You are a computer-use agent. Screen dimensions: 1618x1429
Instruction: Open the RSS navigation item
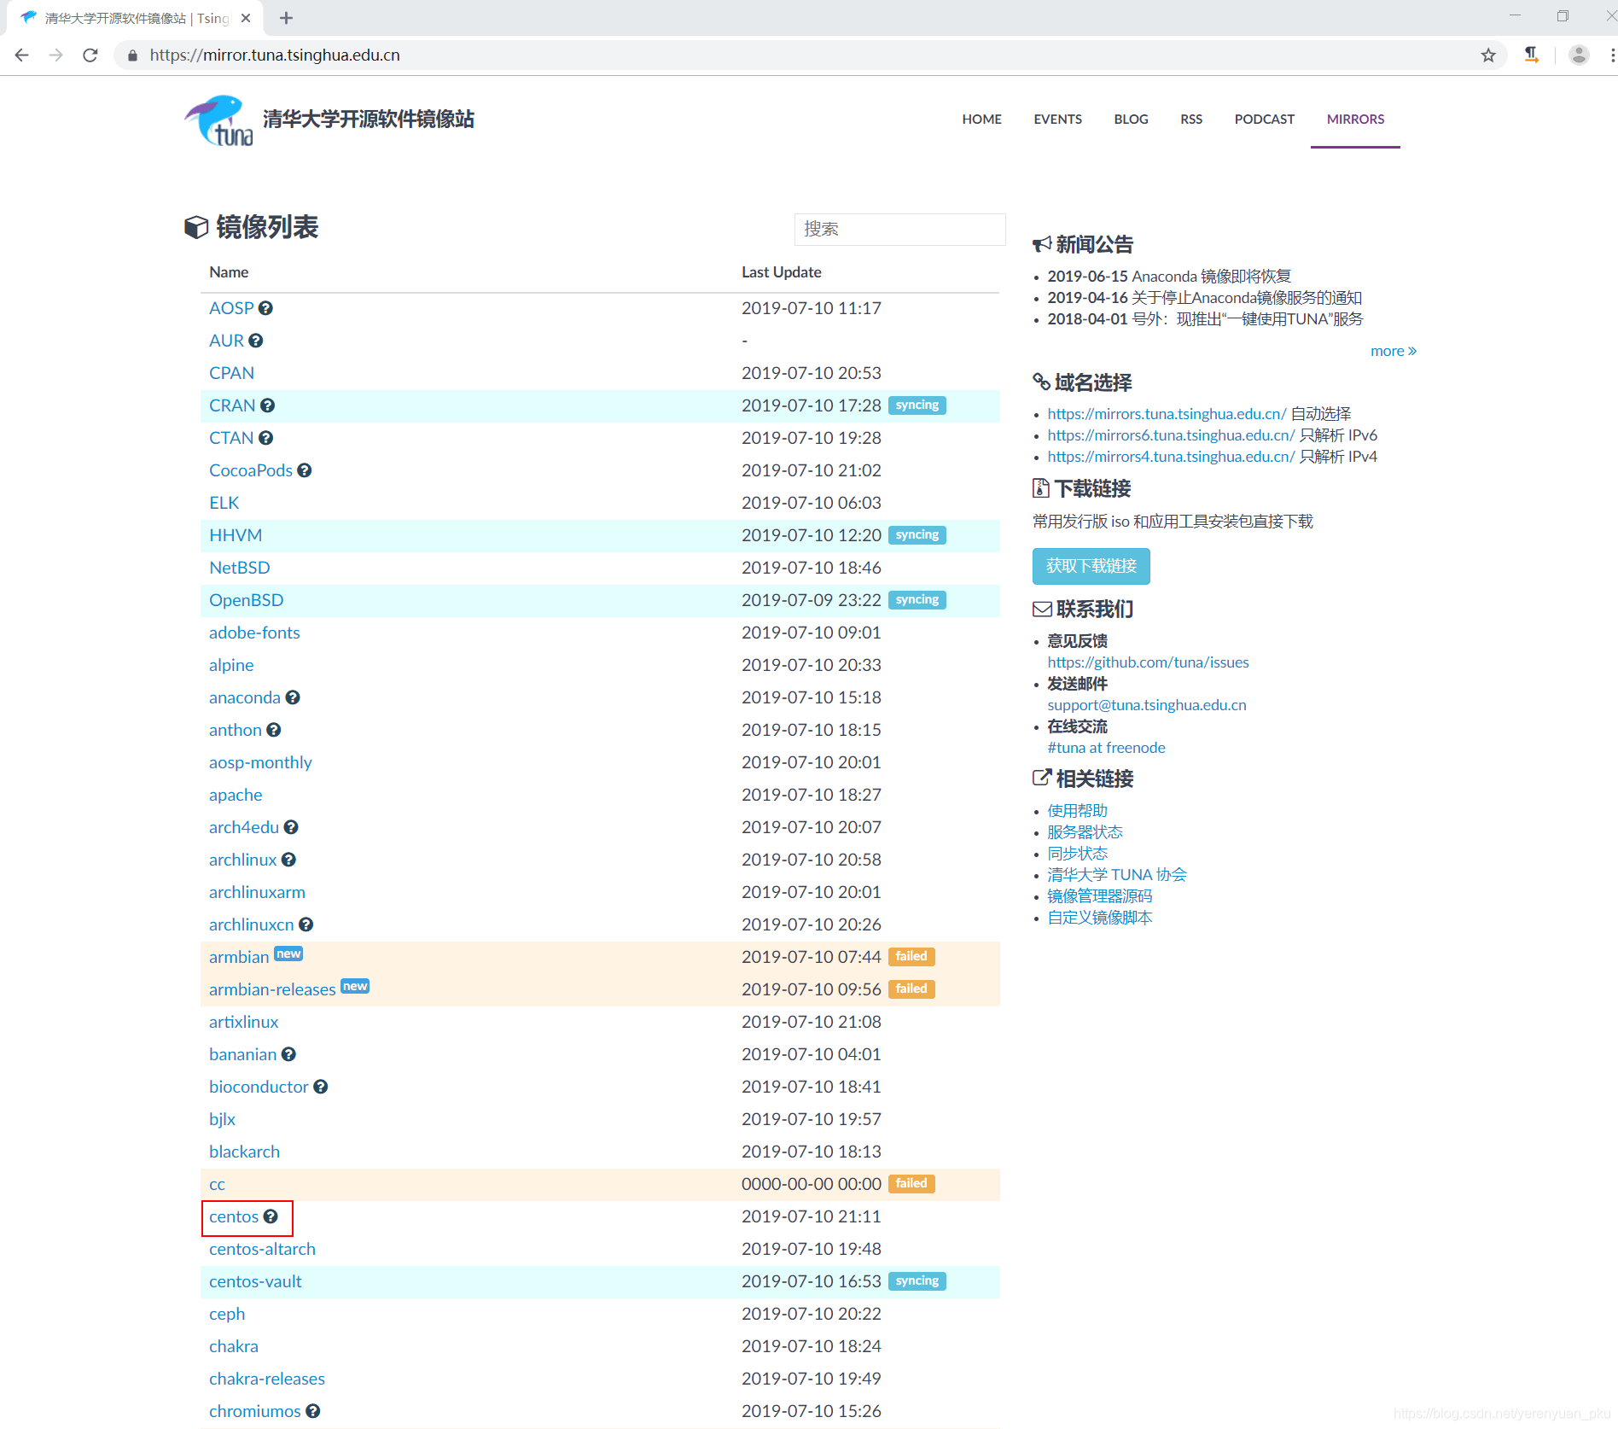(1191, 120)
